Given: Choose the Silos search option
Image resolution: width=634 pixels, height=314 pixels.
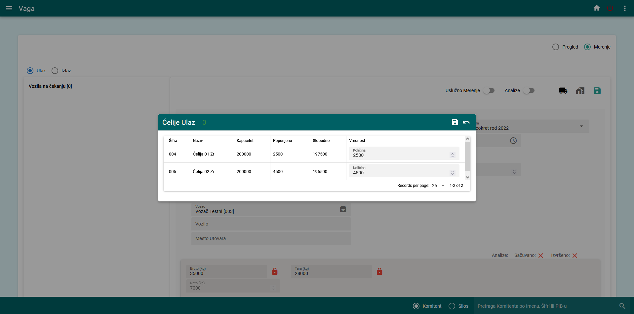Looking at the screenshot, I should 452,306.
